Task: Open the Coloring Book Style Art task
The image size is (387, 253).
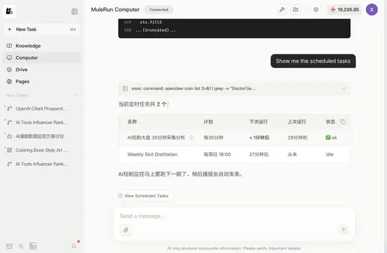Action: 41,150
